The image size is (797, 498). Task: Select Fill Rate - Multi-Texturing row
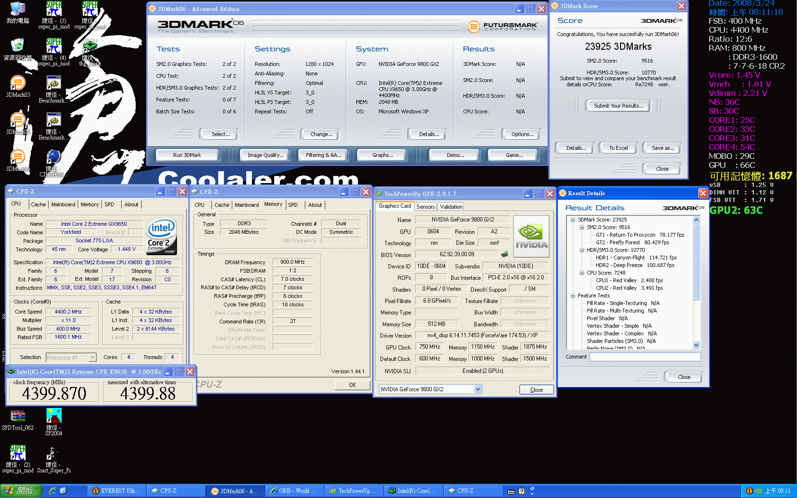(x=621, y=311)
